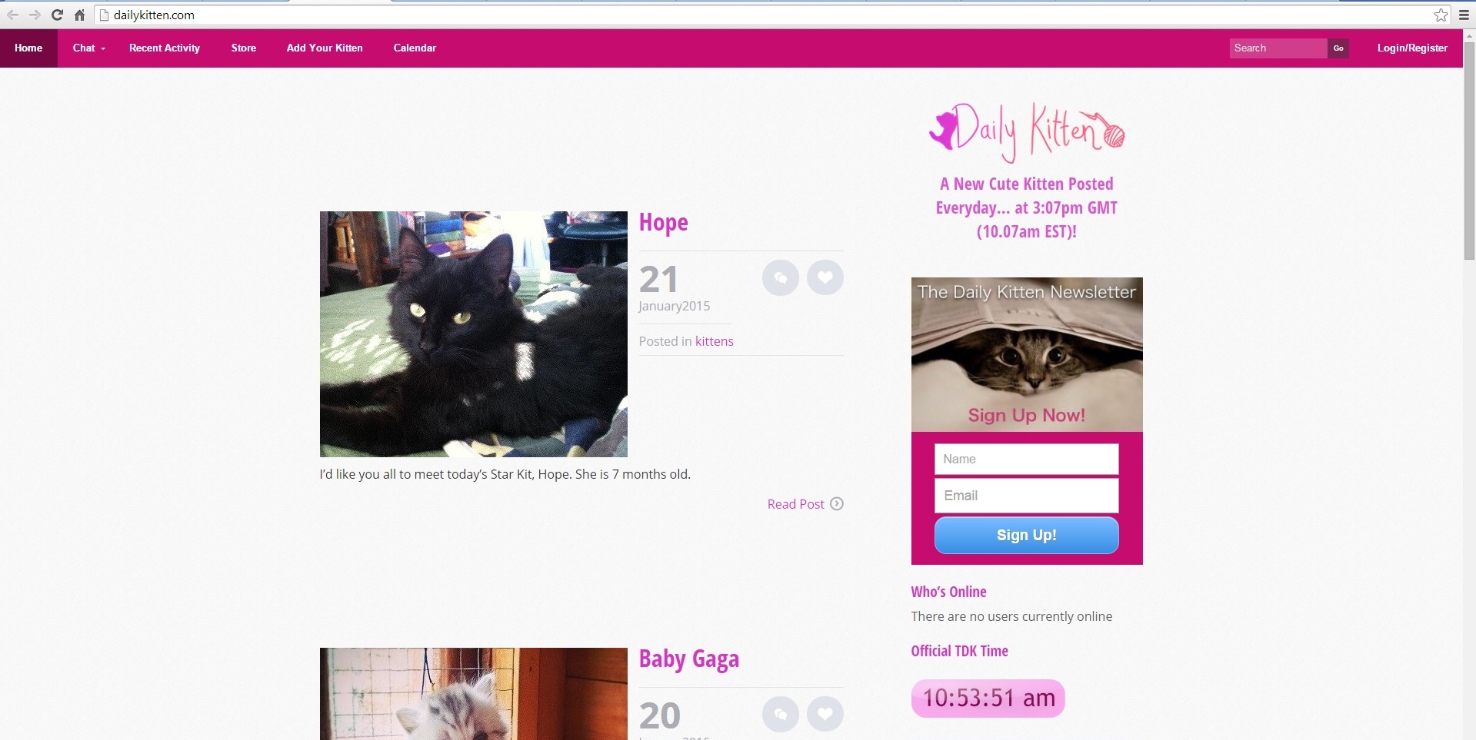Bookmark page with the star icon

click(1441, 15)
